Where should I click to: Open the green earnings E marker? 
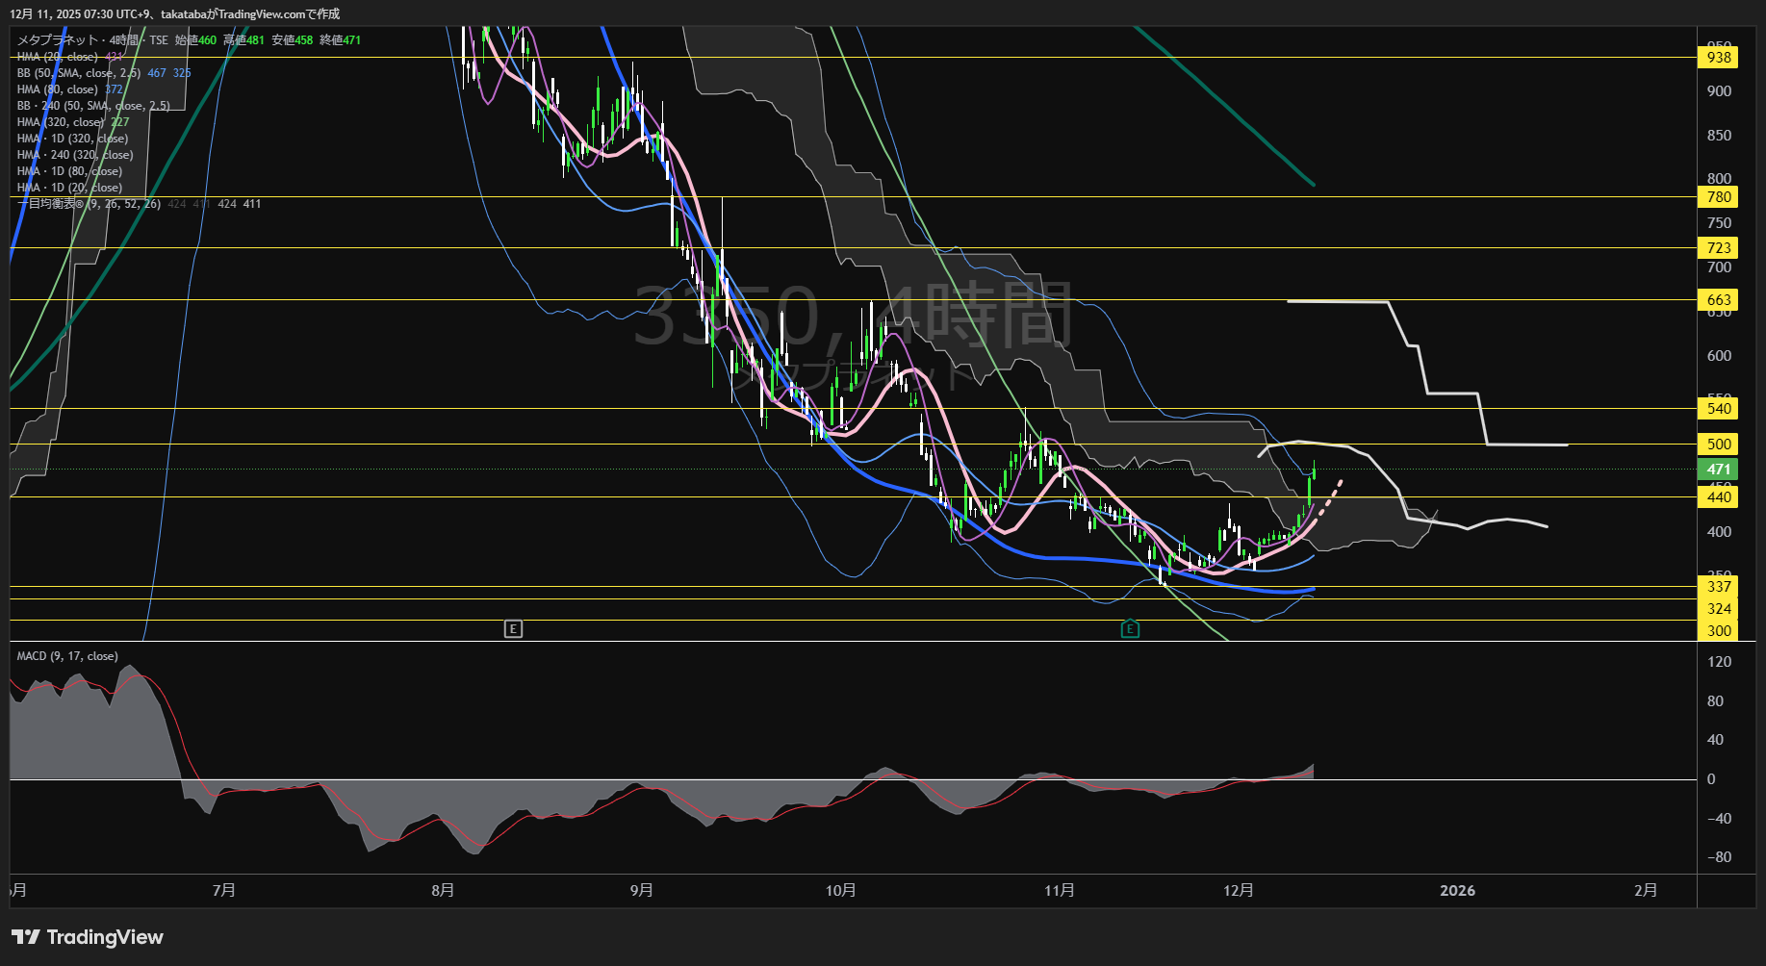[1130, 629]
